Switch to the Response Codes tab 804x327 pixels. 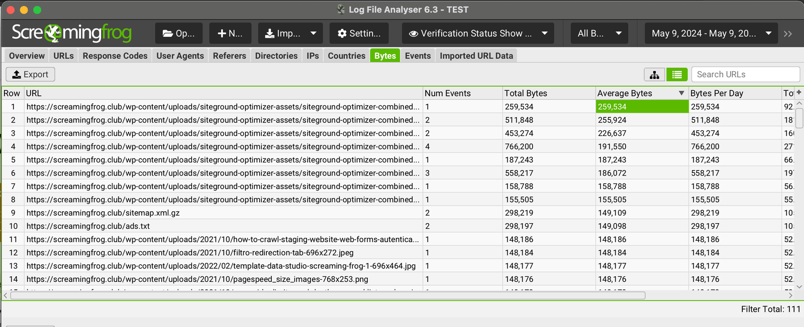tap(115, 56)
